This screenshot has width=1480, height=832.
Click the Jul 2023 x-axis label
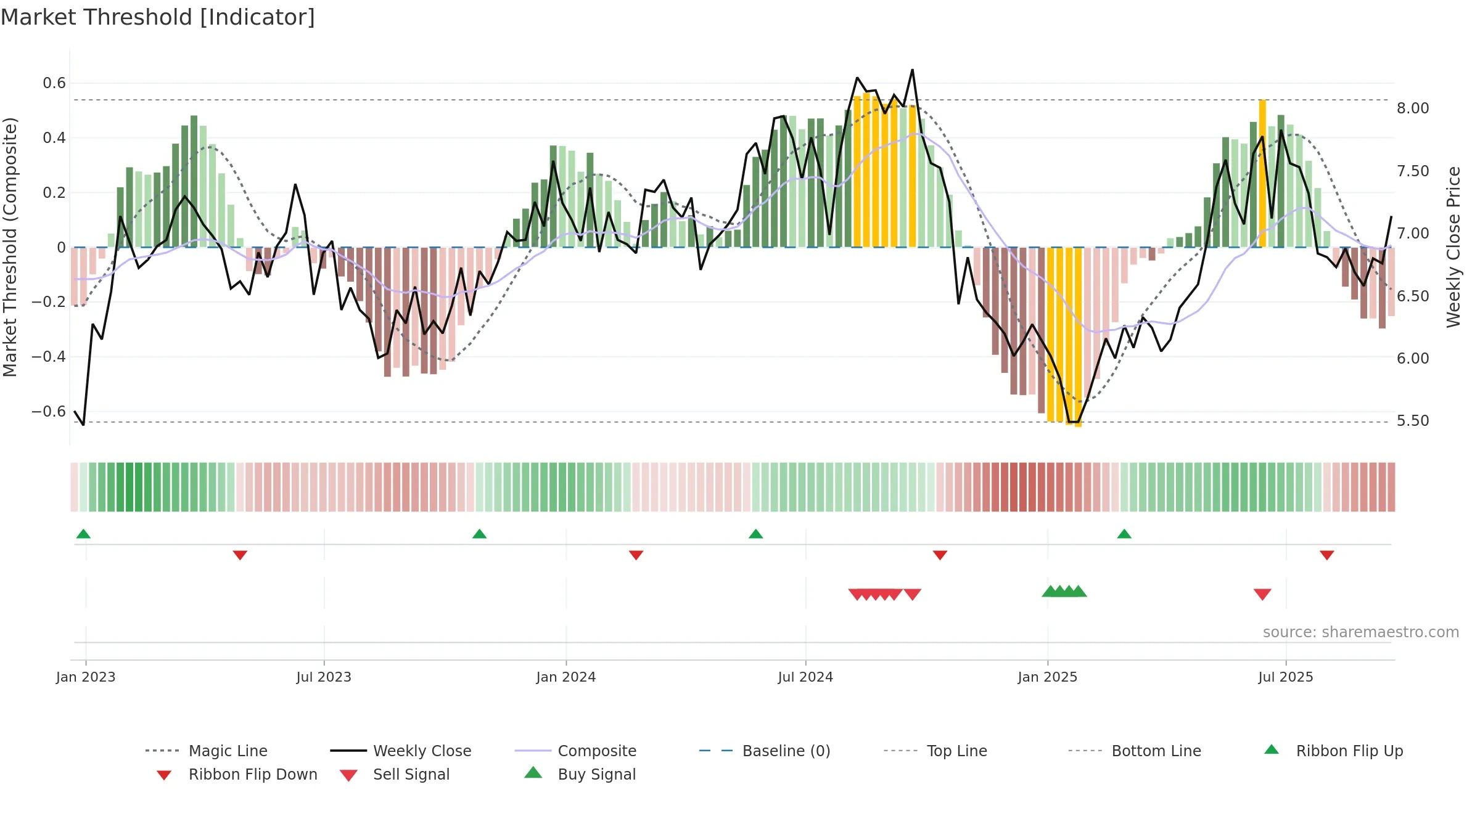pos(324,677)
